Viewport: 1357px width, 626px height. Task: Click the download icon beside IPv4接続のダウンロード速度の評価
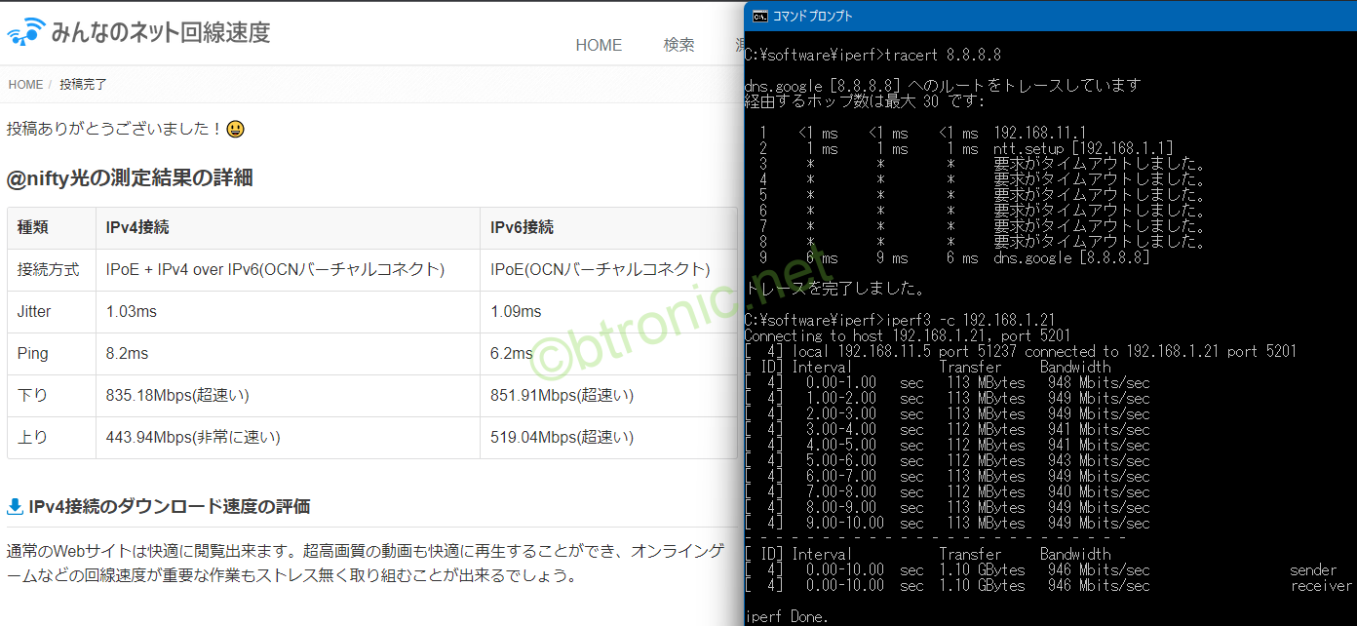tap(15, 506)
